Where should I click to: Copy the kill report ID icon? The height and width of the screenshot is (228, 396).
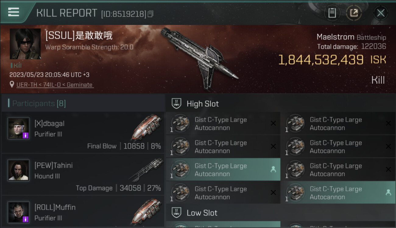[x=150, y=14]
